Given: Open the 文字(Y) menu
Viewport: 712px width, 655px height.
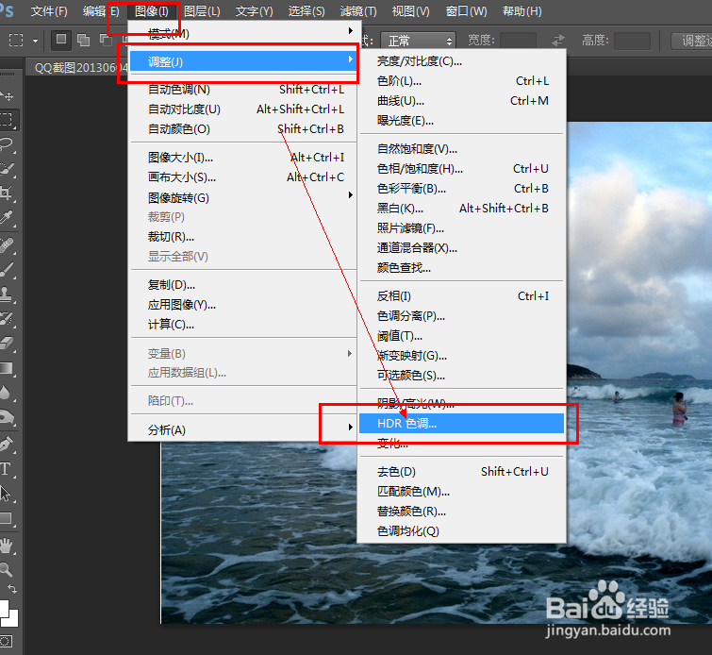Looking at the screenshot, I should tap(255, 11).
